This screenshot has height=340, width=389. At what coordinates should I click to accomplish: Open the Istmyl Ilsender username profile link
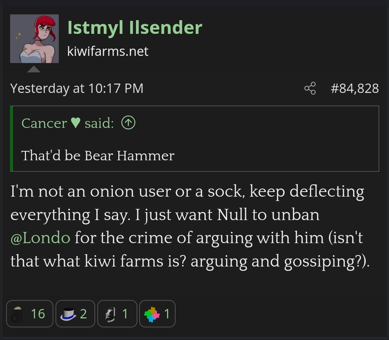pyautogui.click(x=134, y=28)
